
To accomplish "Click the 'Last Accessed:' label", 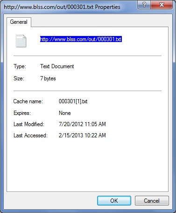I will point(30,135).
